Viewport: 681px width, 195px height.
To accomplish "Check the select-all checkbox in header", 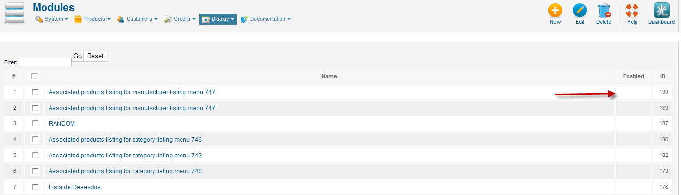I will tap(34, 76).
